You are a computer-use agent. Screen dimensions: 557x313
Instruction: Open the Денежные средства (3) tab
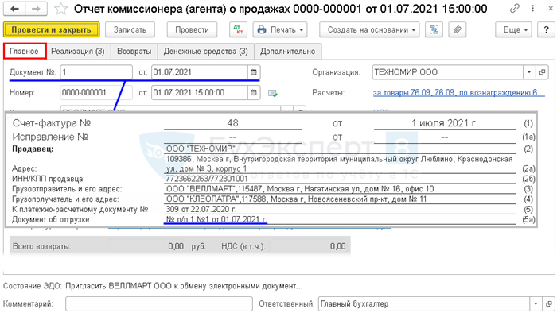coord(205,52)
